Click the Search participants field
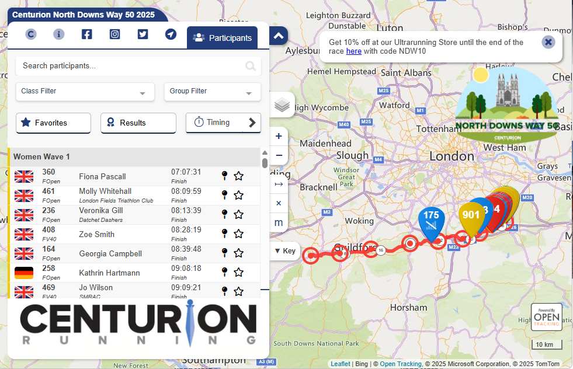Screen dimensions: 573x369 tap(138, 66)
